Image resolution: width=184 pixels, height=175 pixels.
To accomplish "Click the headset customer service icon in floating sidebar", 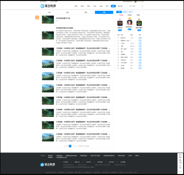I will 180,155.
